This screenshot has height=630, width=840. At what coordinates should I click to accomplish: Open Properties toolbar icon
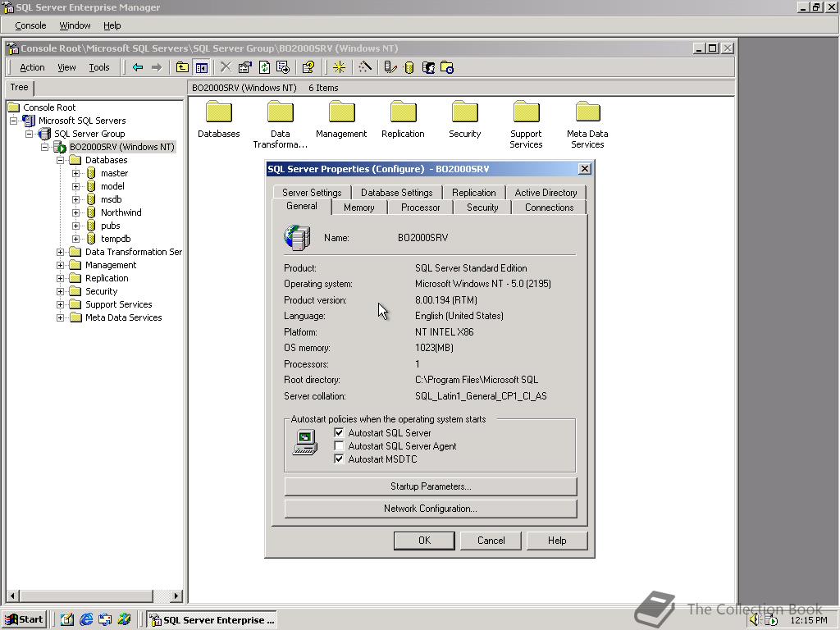(x=244, y=67)
